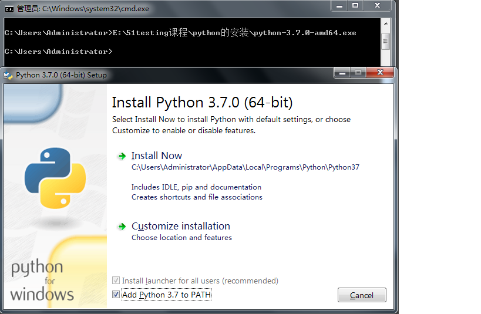Click the python-3.7.0-amd64.exe command line in cmd

180,32
